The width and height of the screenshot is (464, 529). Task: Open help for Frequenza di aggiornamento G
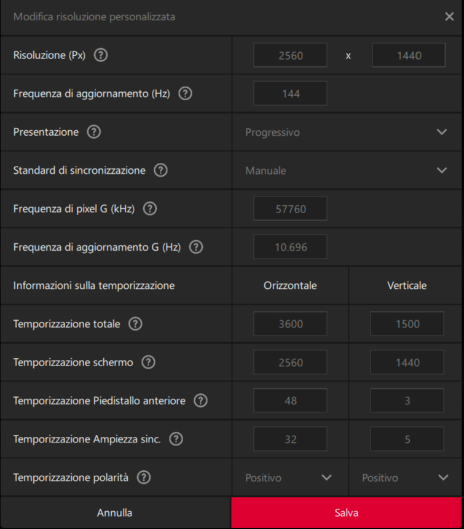(195, 246)
